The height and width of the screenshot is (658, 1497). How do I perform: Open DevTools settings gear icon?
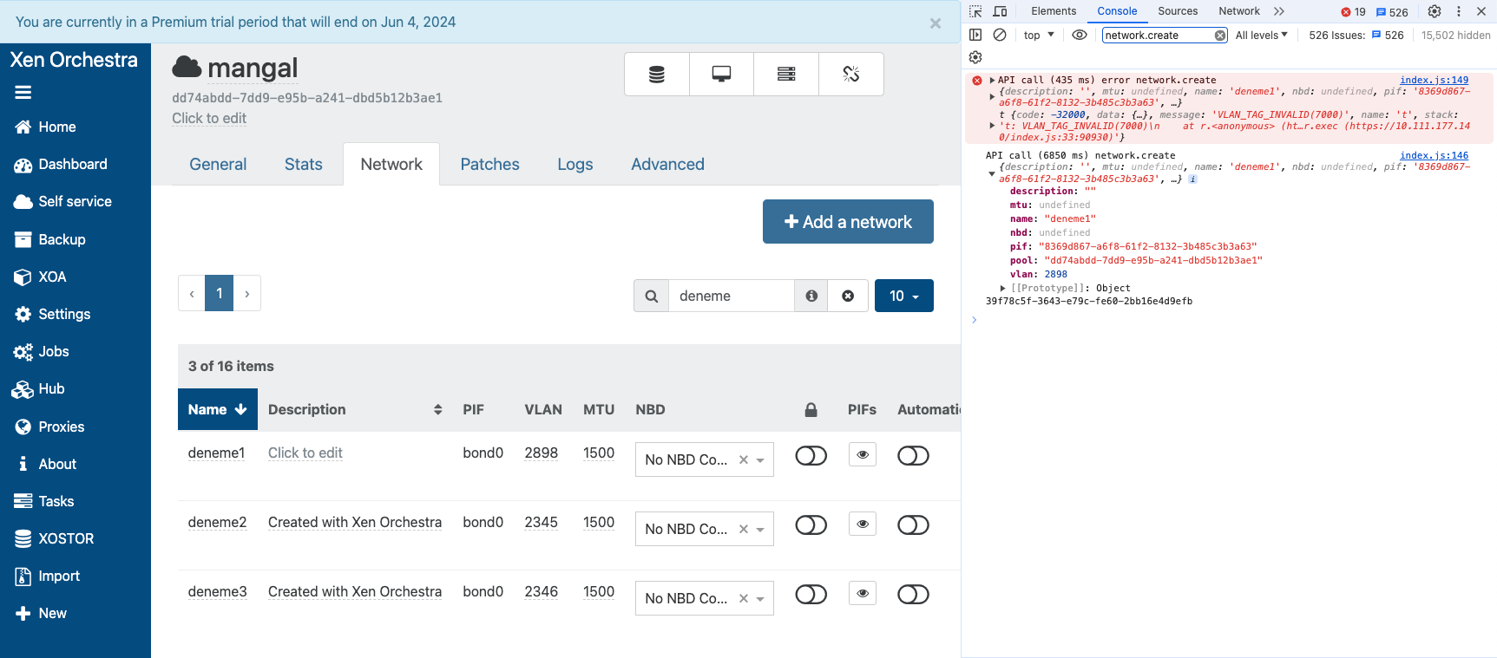tap(1435, 11)
